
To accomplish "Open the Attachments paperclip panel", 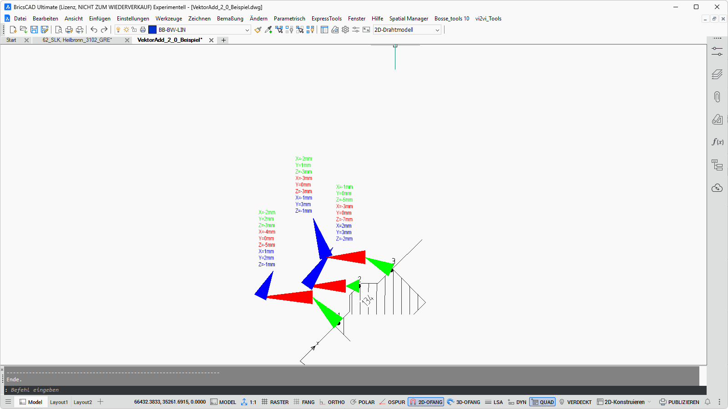I will 717,97.
